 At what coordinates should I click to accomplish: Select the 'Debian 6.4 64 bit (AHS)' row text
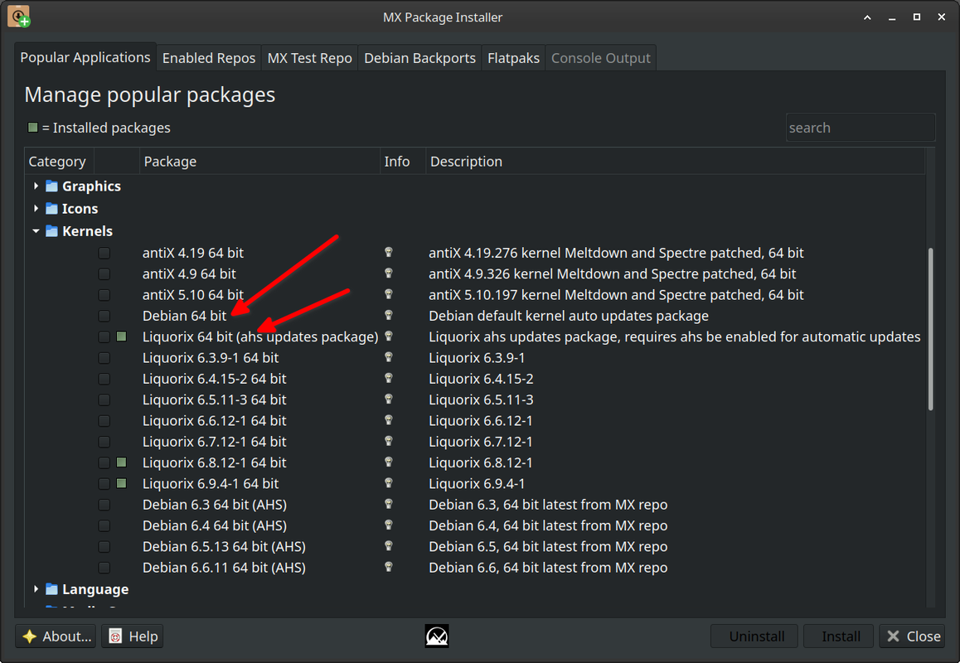tap(214, 525)
